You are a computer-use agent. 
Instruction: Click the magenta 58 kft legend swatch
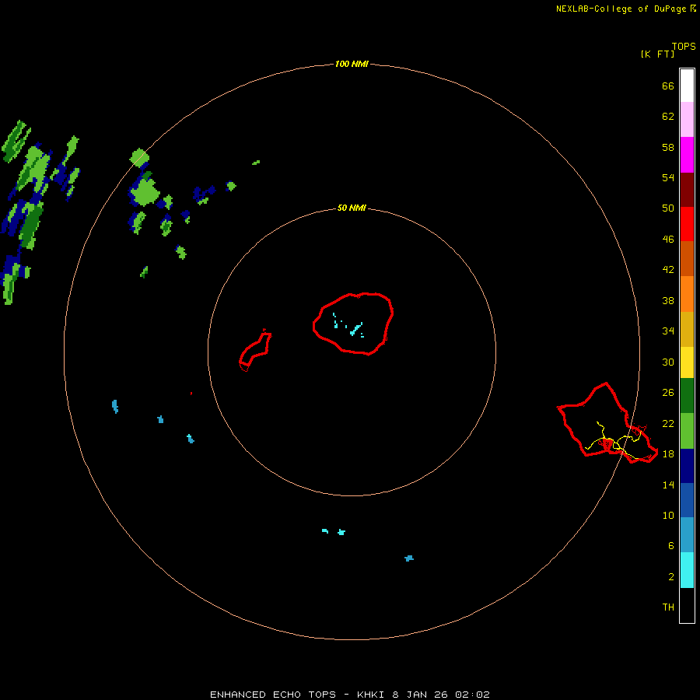[x=687, y=155]
